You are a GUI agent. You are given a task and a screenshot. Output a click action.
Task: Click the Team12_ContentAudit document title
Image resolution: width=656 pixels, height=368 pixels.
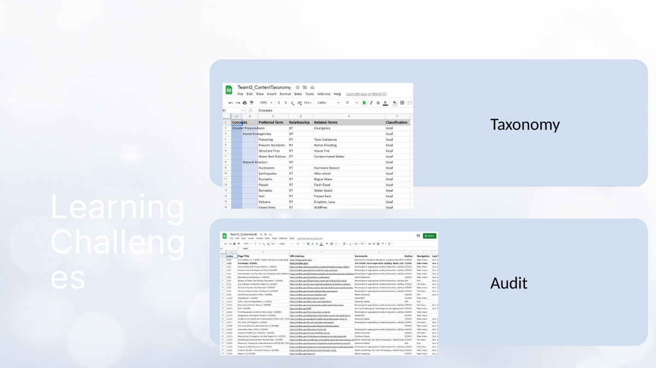[244, 234]
